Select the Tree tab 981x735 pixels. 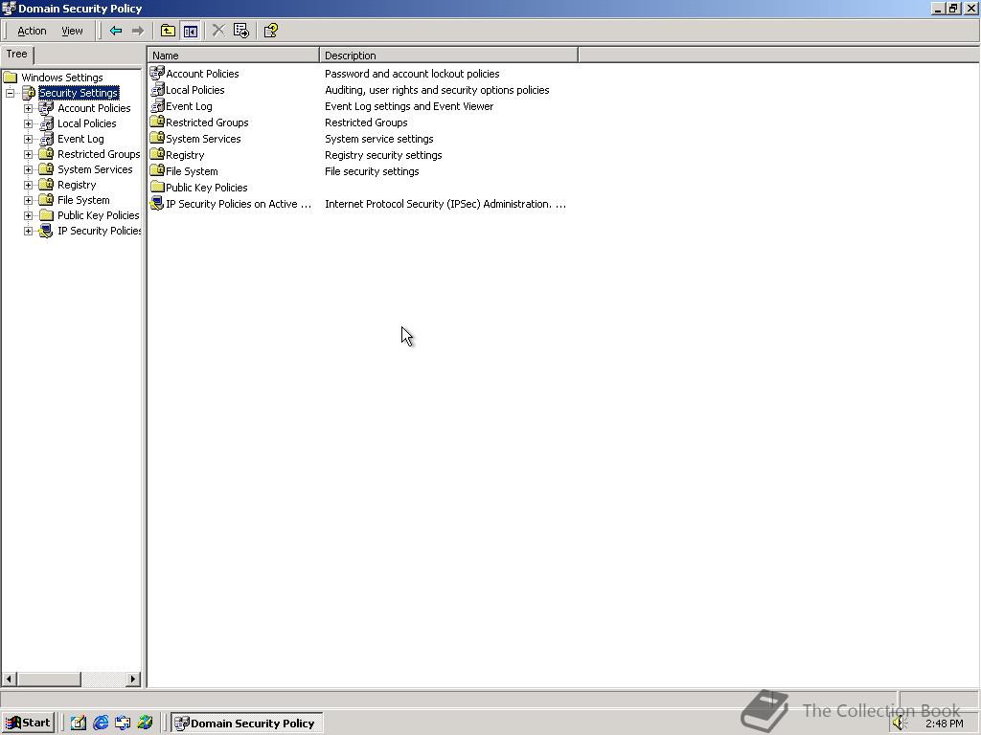(x=17, y=55)
